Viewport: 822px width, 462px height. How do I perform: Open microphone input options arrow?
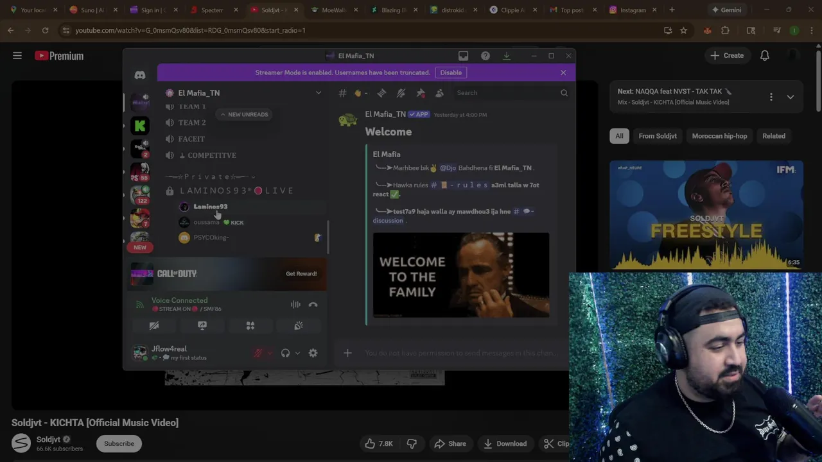269,353
